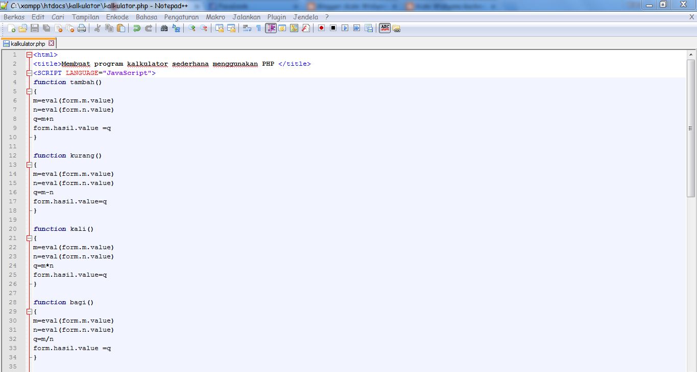Click the Print toolbar icon

coord(82,28)
